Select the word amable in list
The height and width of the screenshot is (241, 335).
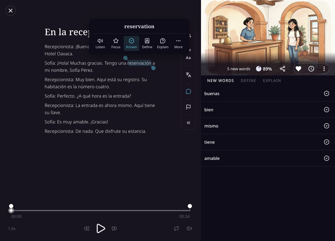(212, 158)
